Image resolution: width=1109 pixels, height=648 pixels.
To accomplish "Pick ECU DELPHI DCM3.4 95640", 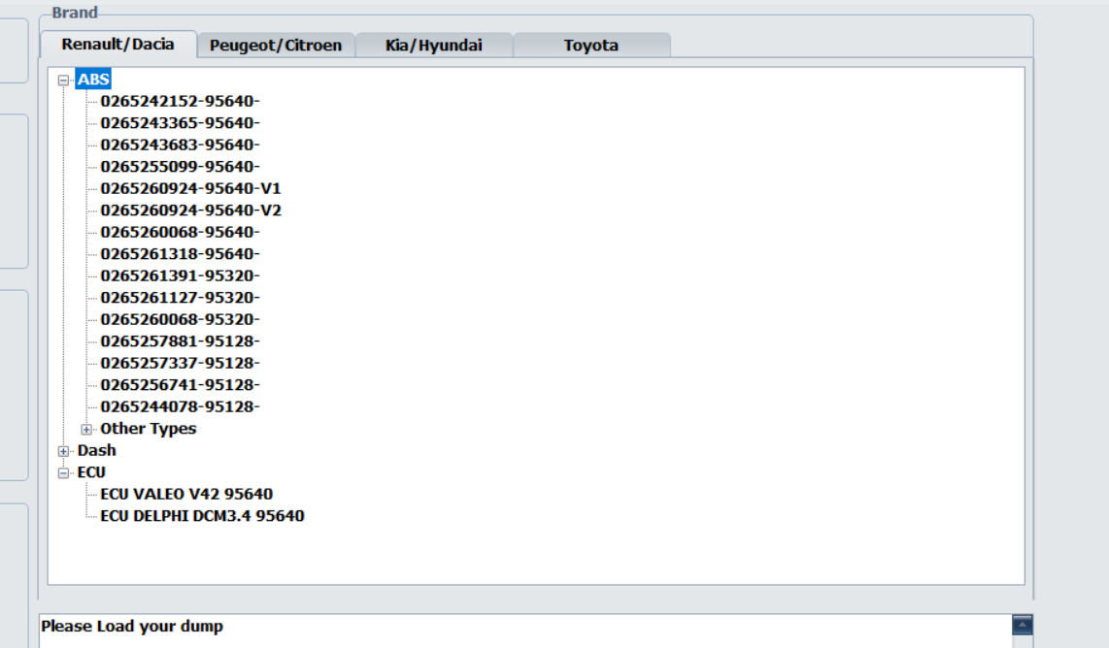I will [x=202, y=516].
